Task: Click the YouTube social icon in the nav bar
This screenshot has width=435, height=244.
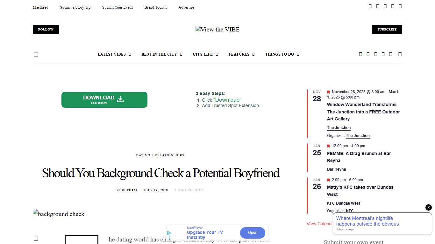Action: tap(391, 54)
